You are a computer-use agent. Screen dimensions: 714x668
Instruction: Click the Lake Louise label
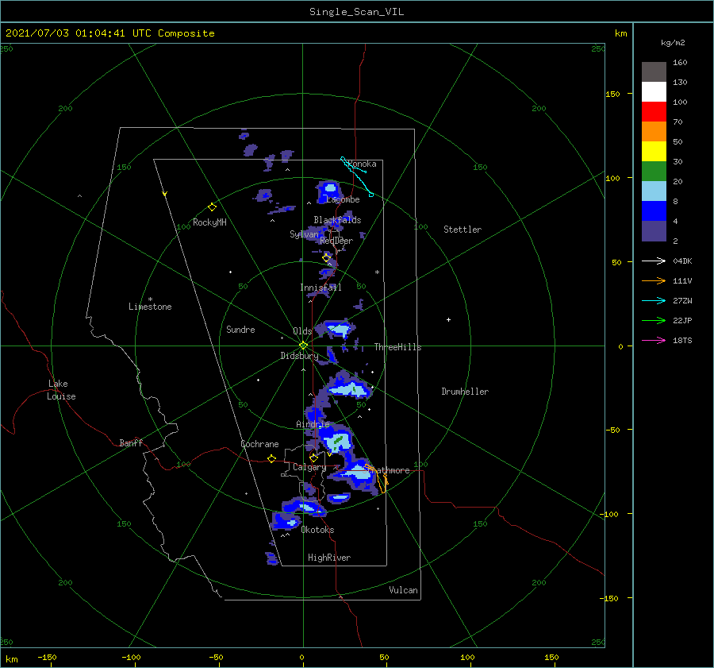61,390
